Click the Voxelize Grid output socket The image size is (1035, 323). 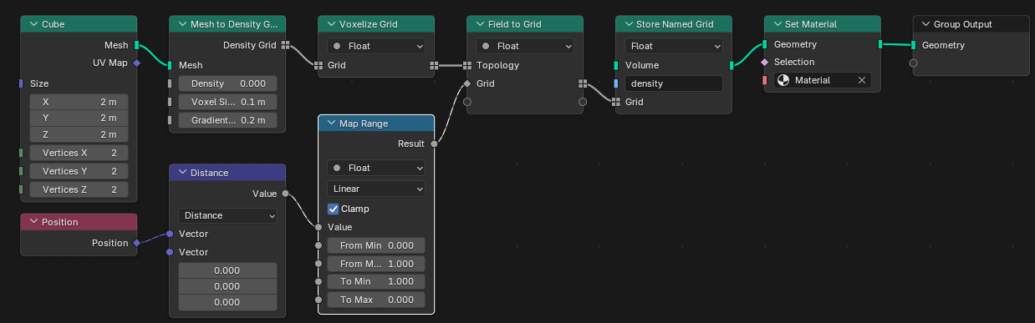tap(435, 65)
